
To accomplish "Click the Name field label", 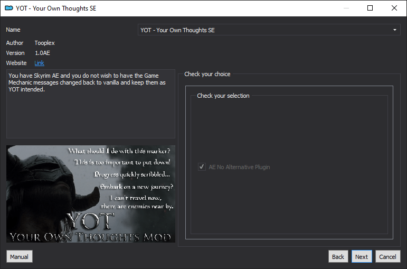I will [x=13, y=30].
